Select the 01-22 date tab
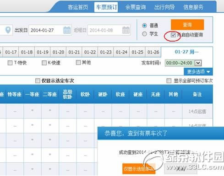Viewport: 224px width, 176px height. (x=90, y=52)
